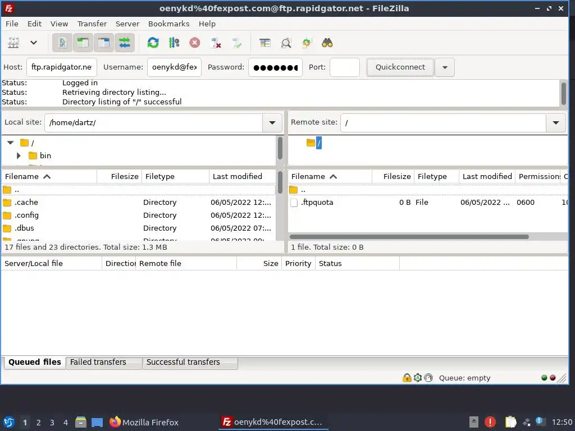
Task: Click the message log vertical scrollbar
Action: [x=564, y=93]
